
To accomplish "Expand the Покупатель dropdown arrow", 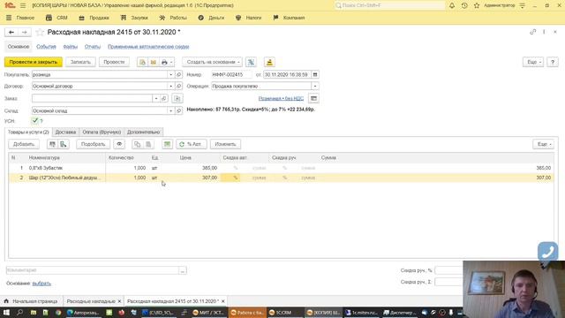I will point(170,74).
